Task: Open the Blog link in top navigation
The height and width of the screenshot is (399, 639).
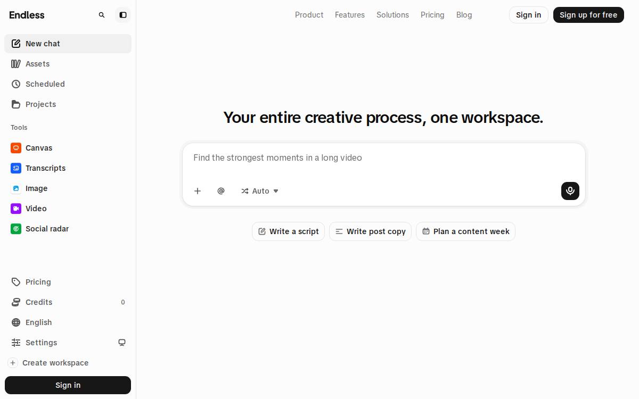Action: (464, 15)
